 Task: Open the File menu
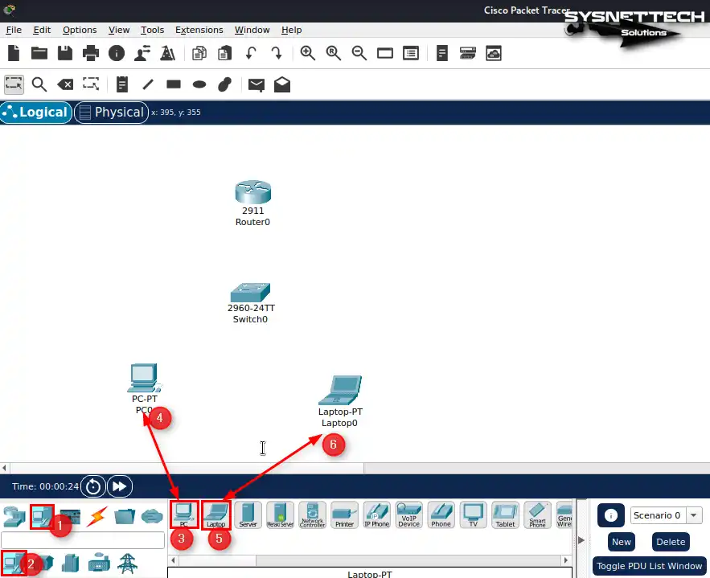14,30
